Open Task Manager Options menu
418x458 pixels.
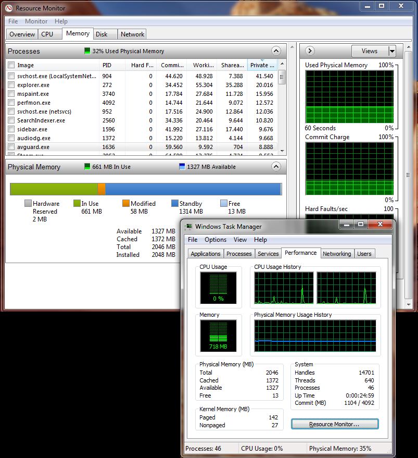(x=216, y=240)
